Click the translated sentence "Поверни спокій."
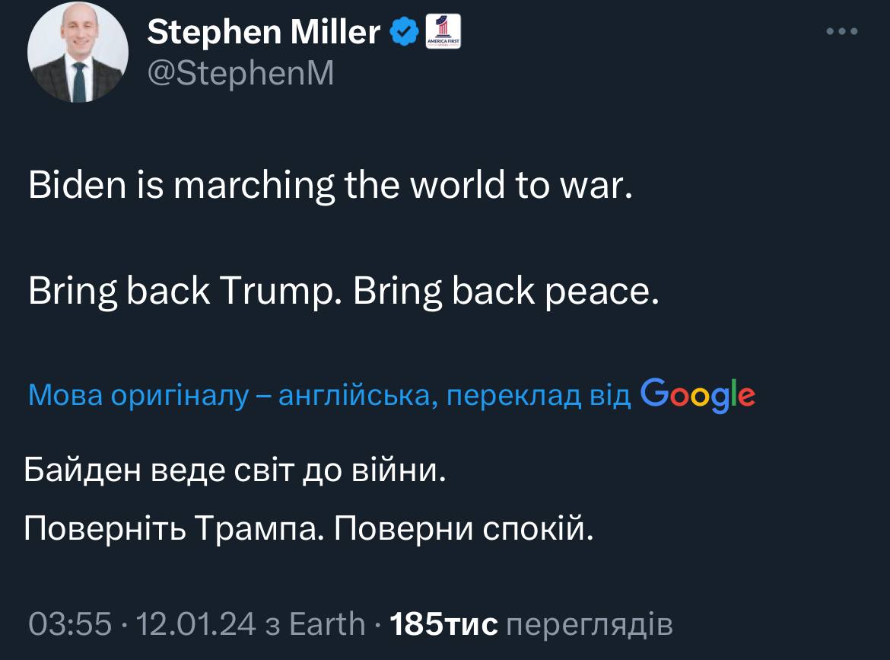890x660 pixels. [x=462, y=528]
